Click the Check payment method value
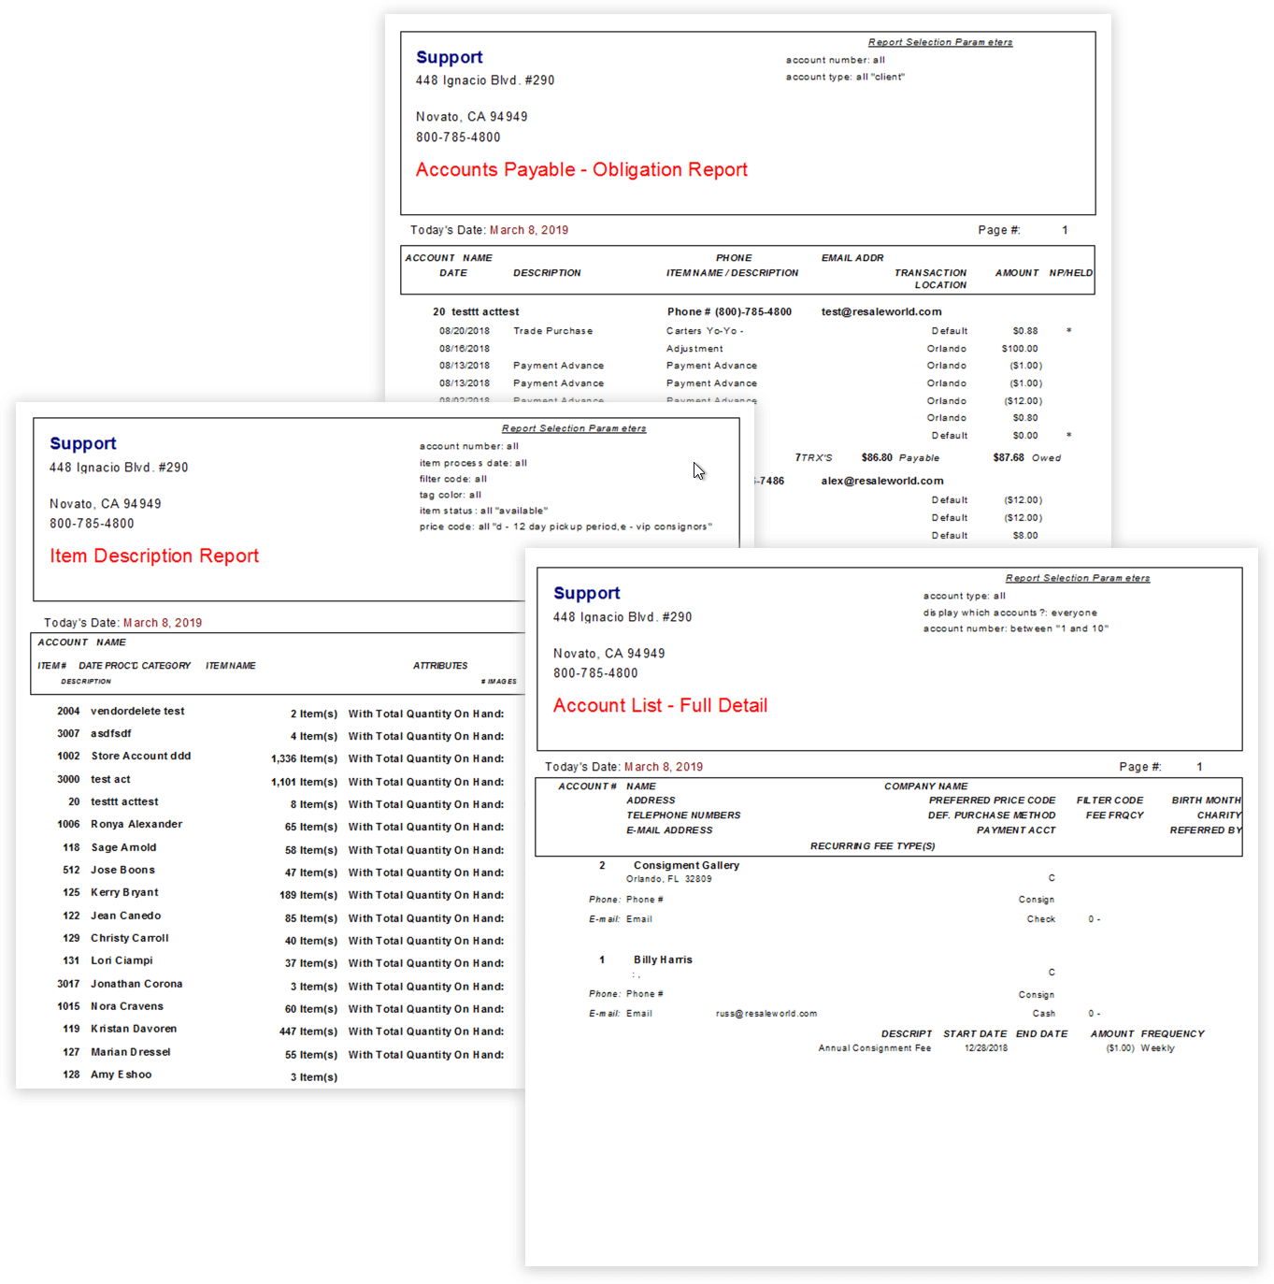Image resolution: width=1274 pixels, height=1284 pixels. pos(1041,919)
